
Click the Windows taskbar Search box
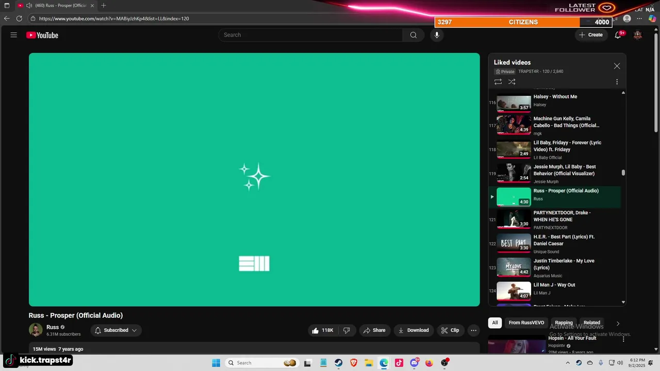click(x=262, y=363)
